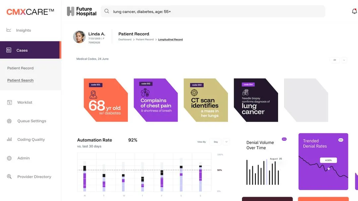Expand the medical codes All filter
The image size is (358, 201).
tap(344, 60)
